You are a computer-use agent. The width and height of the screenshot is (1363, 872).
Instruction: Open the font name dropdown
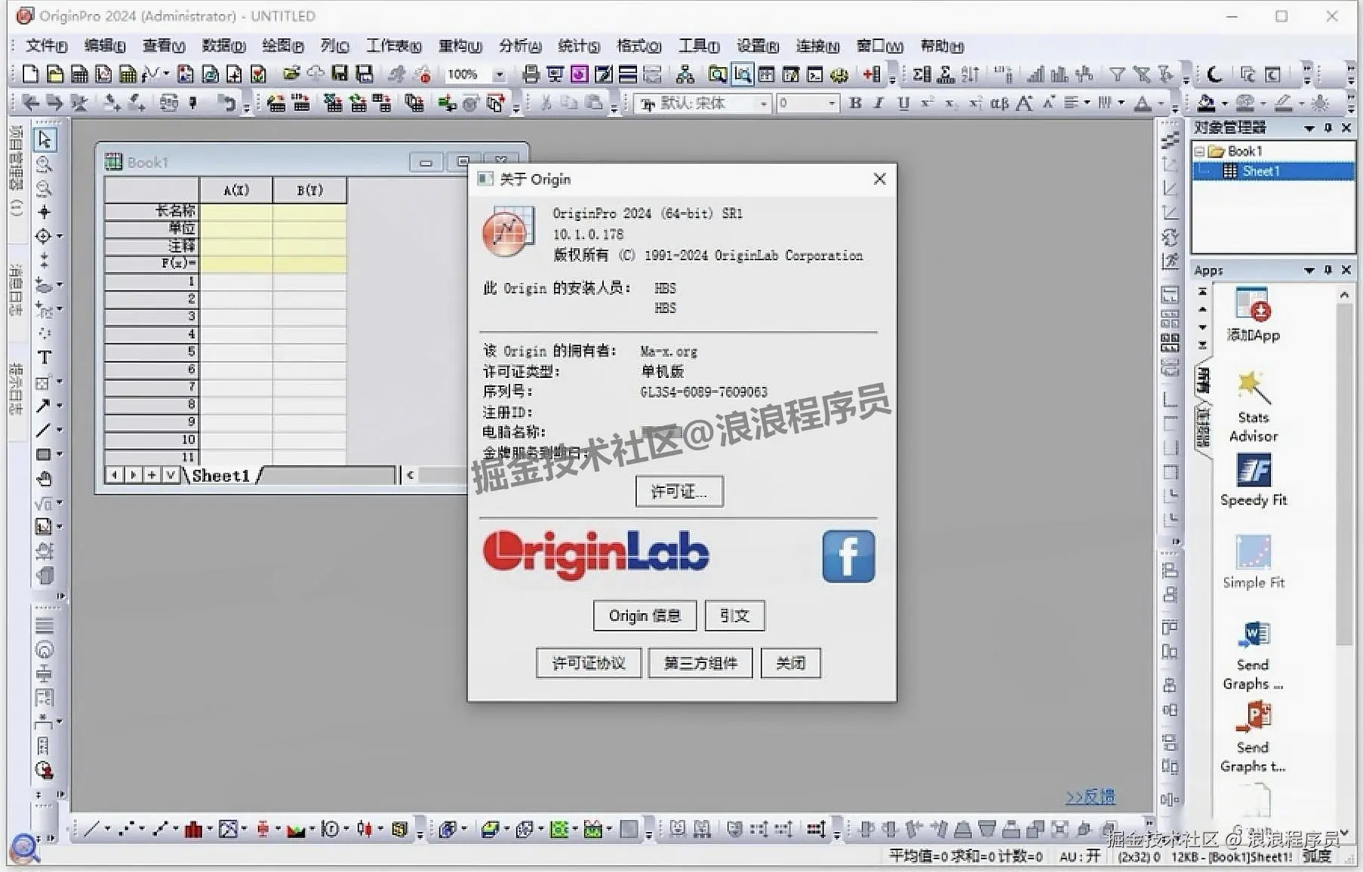click(x=765, y=103)
